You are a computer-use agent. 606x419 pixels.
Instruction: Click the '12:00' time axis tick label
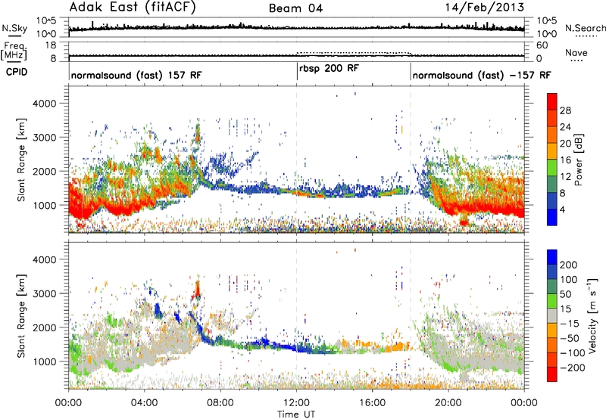(x=296, y=403)
